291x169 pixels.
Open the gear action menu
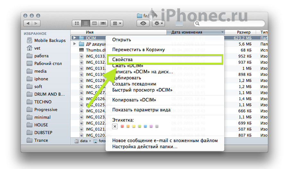[x=158, y=23]
